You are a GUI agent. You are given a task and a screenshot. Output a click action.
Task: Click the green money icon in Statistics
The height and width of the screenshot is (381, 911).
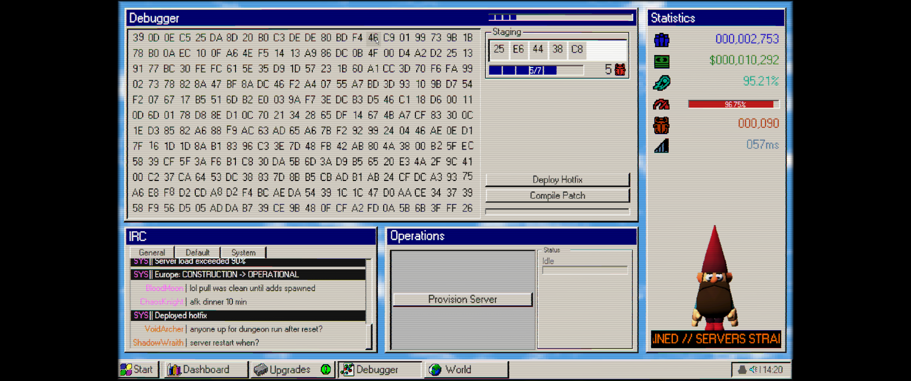662,61
